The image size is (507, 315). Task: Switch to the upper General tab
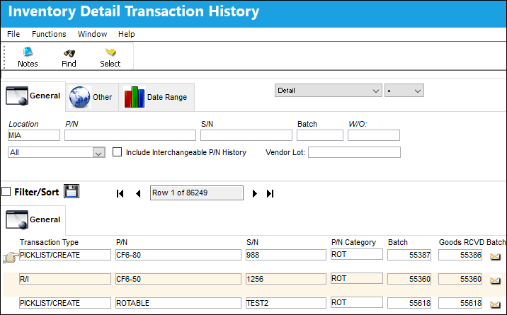[33, 96]
